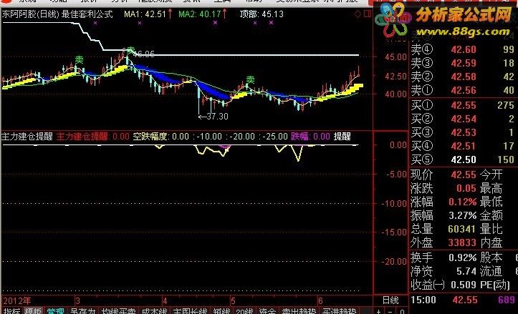This screenshot has width=518, height=314.
Task: Click the minus button beside bottom tabs
Action: (x=390, y=311)
